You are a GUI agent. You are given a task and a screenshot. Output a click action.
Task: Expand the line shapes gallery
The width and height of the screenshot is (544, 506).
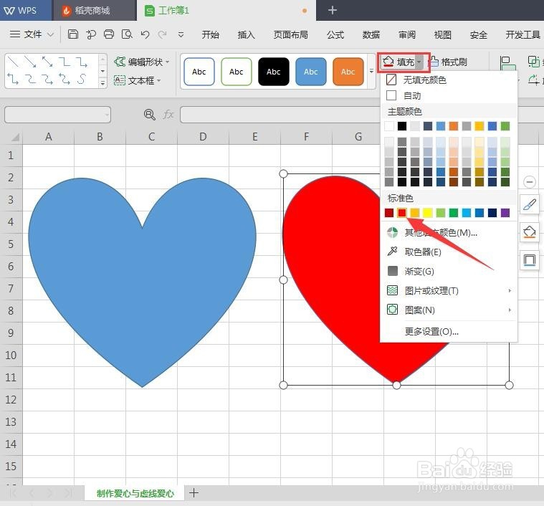tap(102, 83)
